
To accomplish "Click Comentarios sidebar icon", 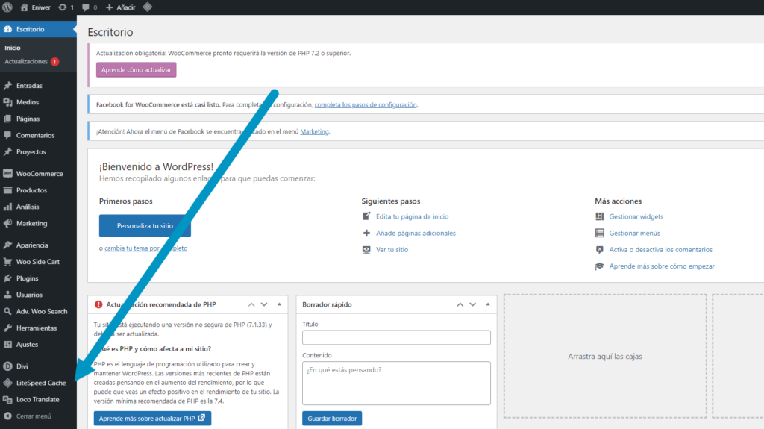I will (x=7, y=135).
